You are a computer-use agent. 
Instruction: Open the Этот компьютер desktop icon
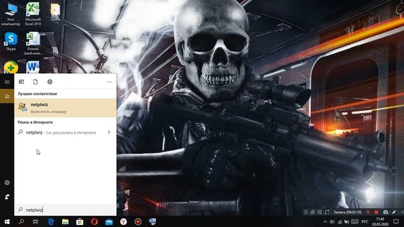pyautogui.click(x=11, y=14)
